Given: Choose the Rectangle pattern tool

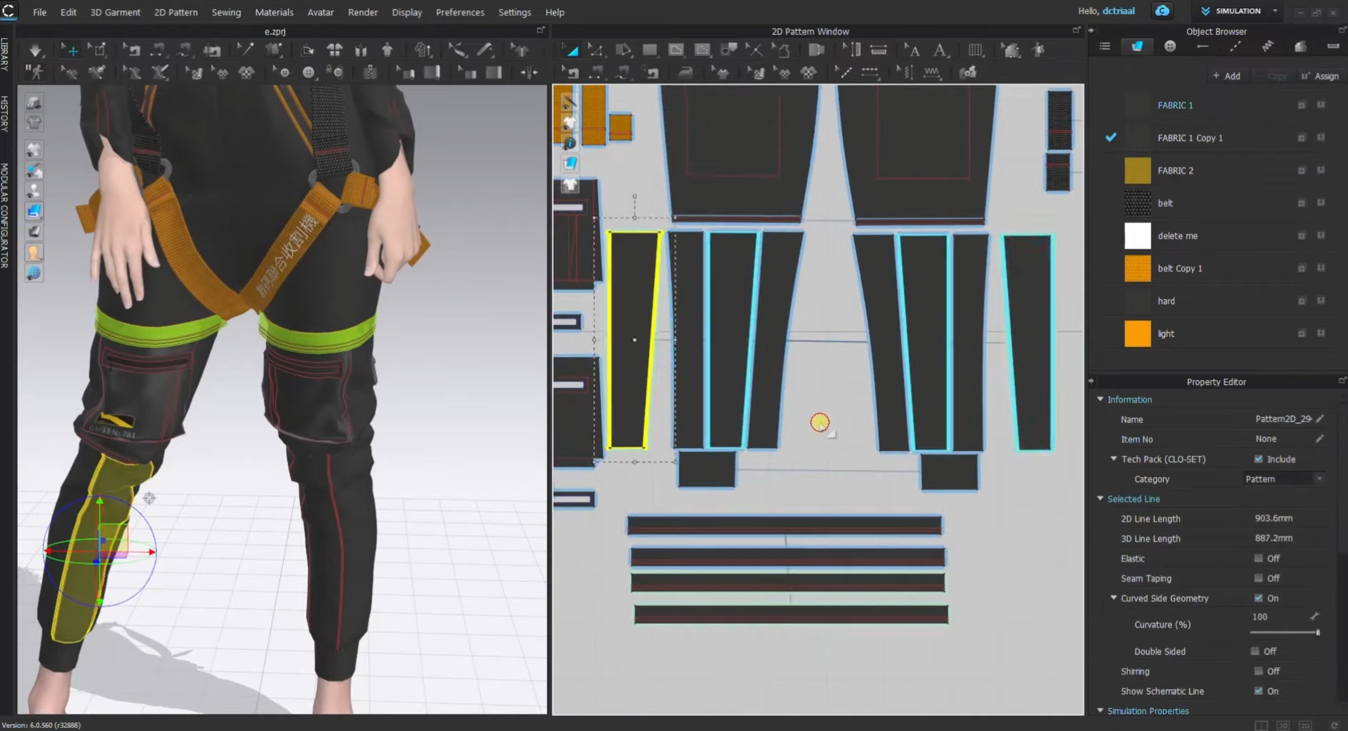Looking at the screenshot, I should (649, 50).
